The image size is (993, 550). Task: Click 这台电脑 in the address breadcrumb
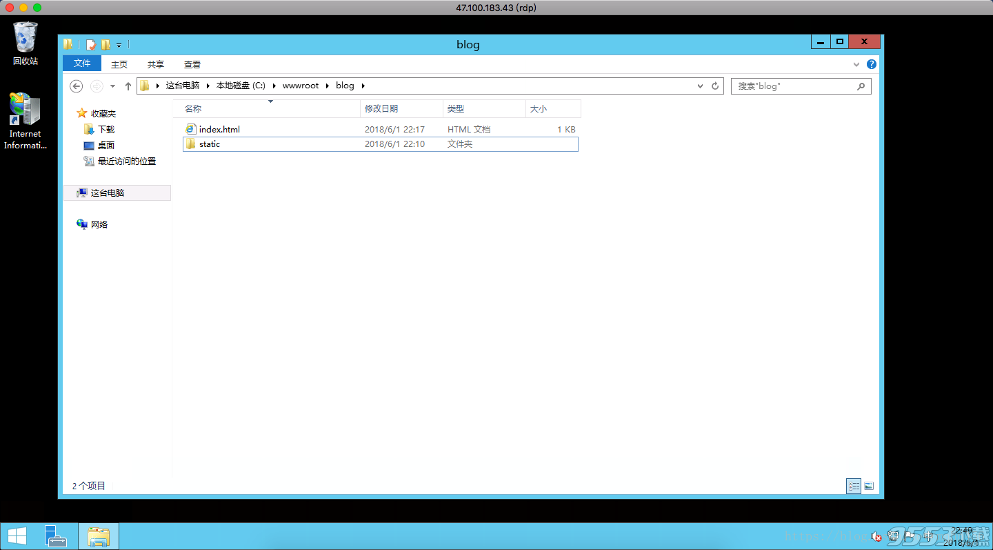point(183,86)
